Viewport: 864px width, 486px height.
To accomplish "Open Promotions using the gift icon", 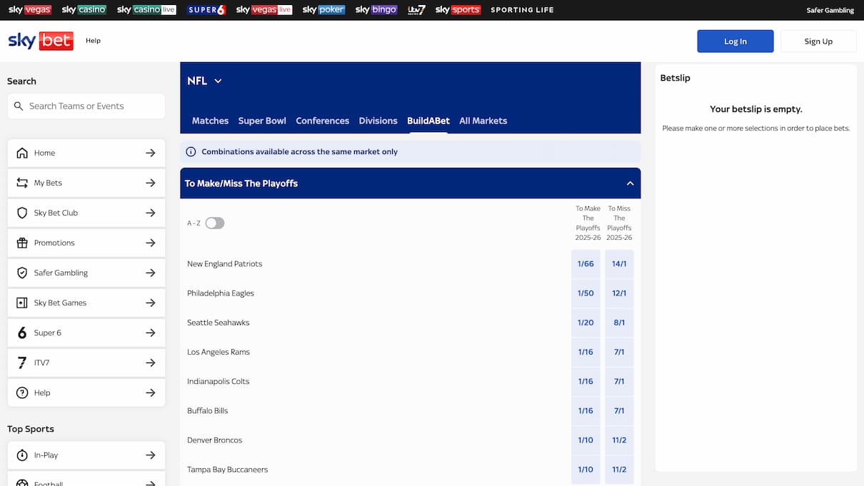I will click(x=24, y=243).
